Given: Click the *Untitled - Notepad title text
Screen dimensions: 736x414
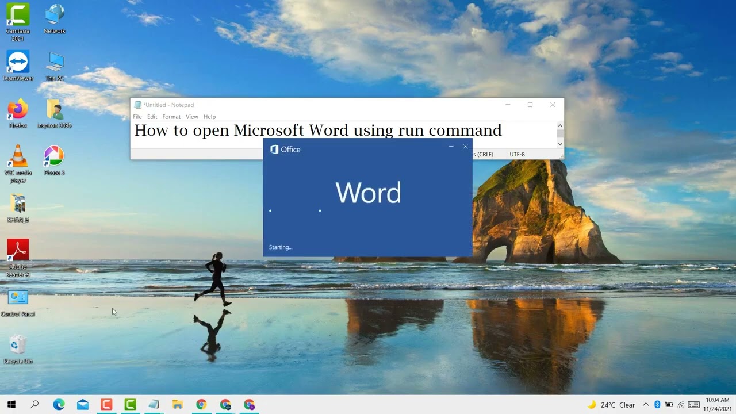Looking at the screenshot, I should tap(168, 105).
